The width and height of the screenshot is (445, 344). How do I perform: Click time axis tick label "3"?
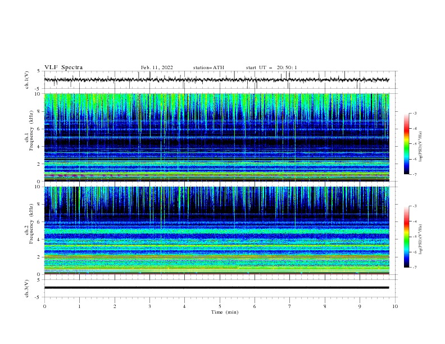pyautogui.click(x=149, y=306)
